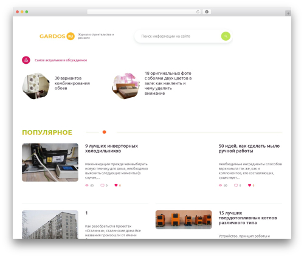
Task: Click the pink home icon near 'Самое актуальное'
Action: click(26, 60)
